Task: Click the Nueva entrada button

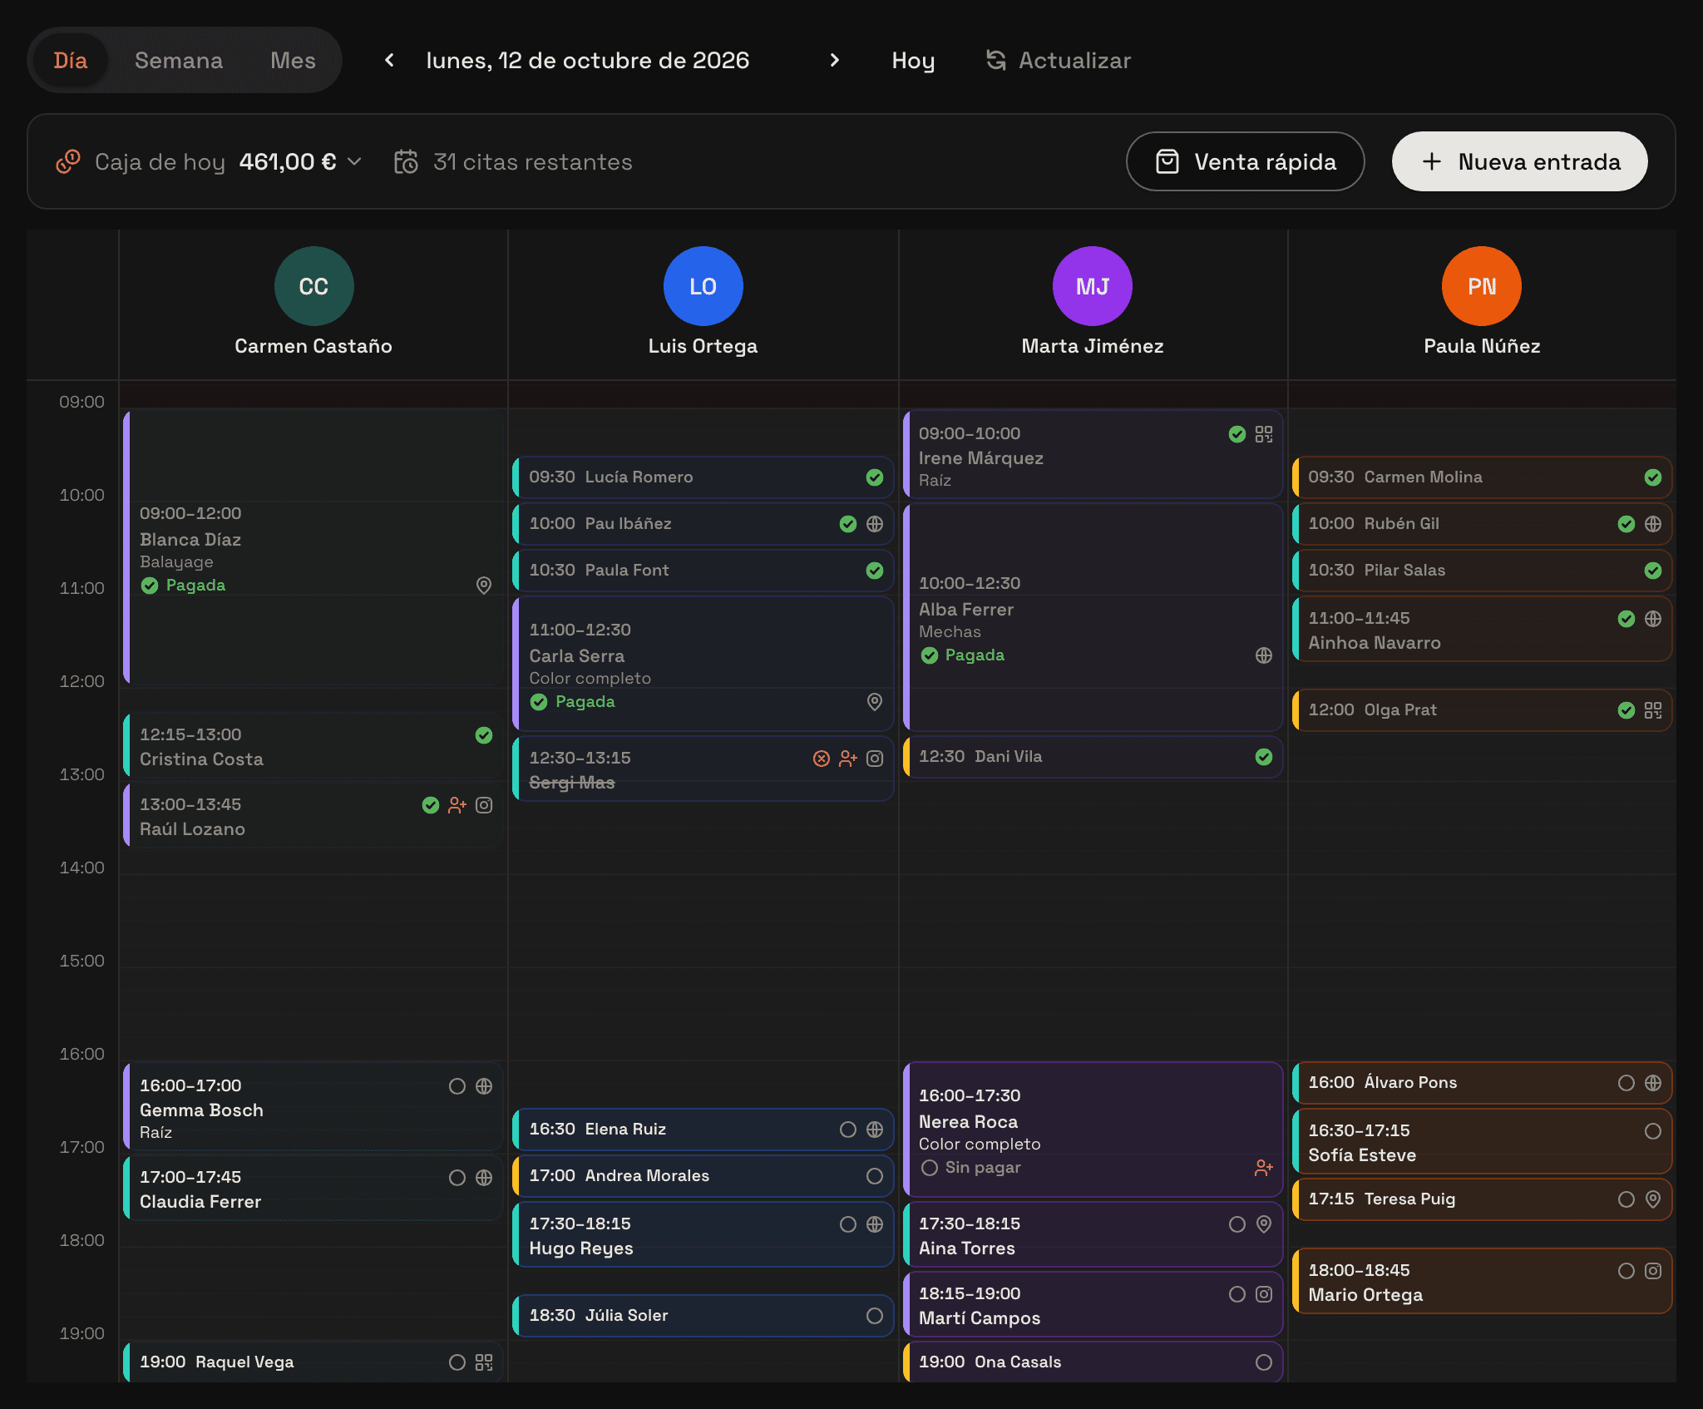Action: pos(1520,161)
